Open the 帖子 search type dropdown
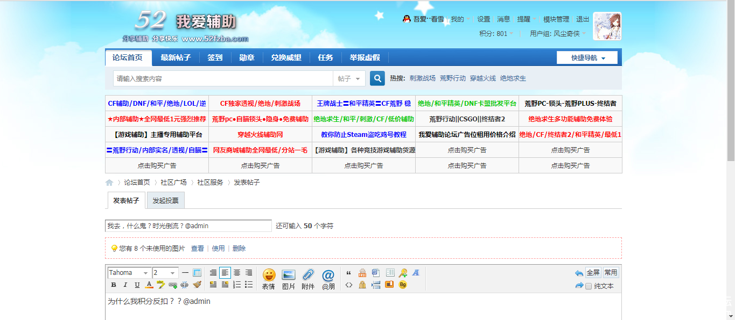 pyautogui.click(x=349, y=78)
